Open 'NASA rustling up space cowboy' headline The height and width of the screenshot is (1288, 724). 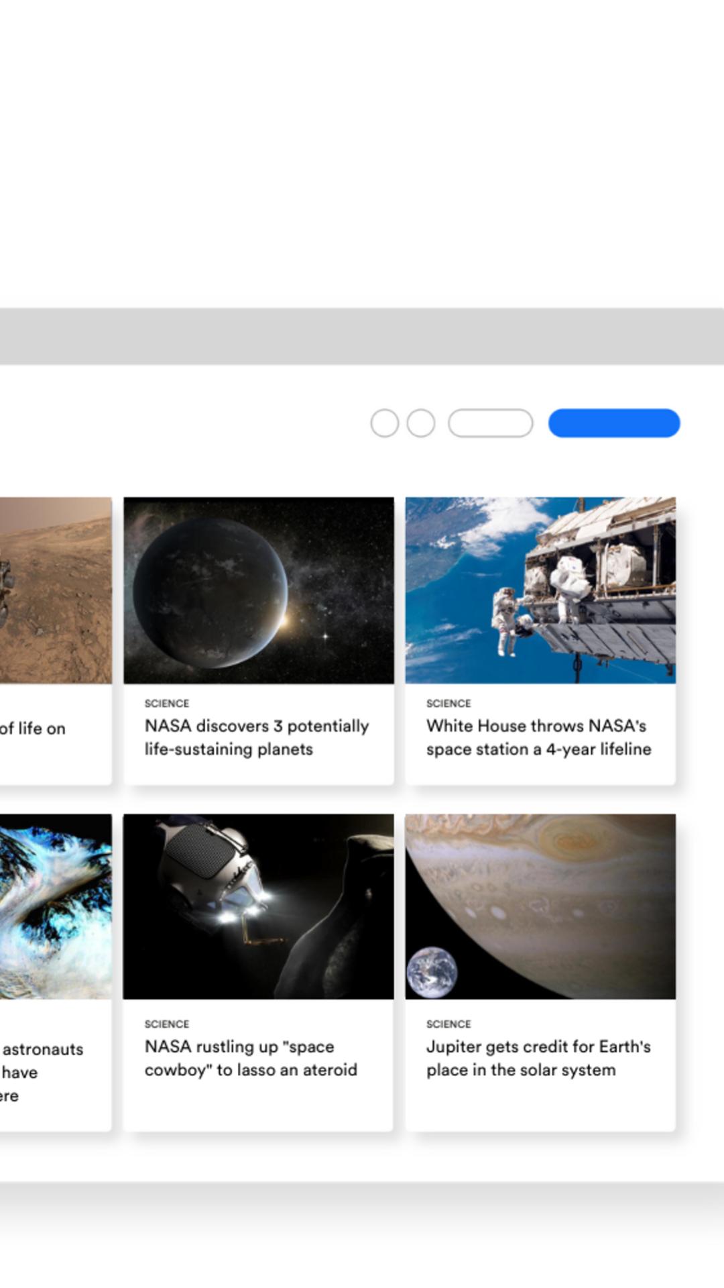pyautogui.click(x=251, y=1058)
